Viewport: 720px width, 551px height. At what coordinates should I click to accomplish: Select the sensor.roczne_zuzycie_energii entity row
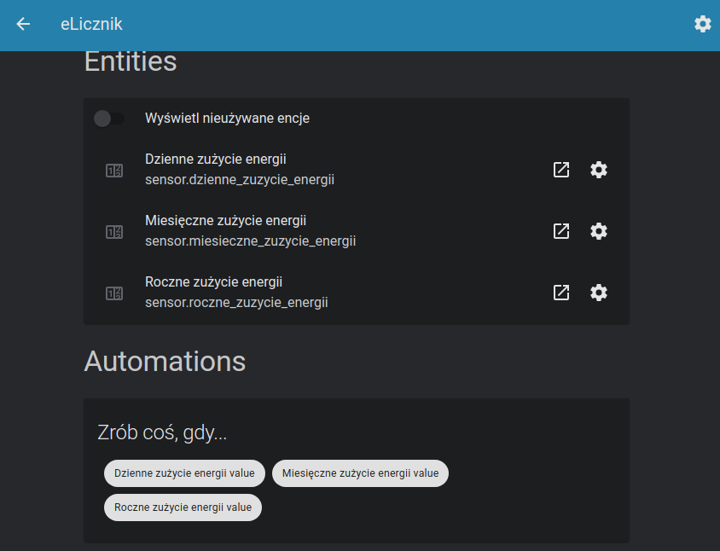pyautogui.click(x=236, y=302)
